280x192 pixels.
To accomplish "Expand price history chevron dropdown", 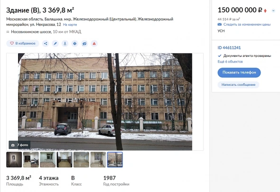I will click(x=273, y=11).
